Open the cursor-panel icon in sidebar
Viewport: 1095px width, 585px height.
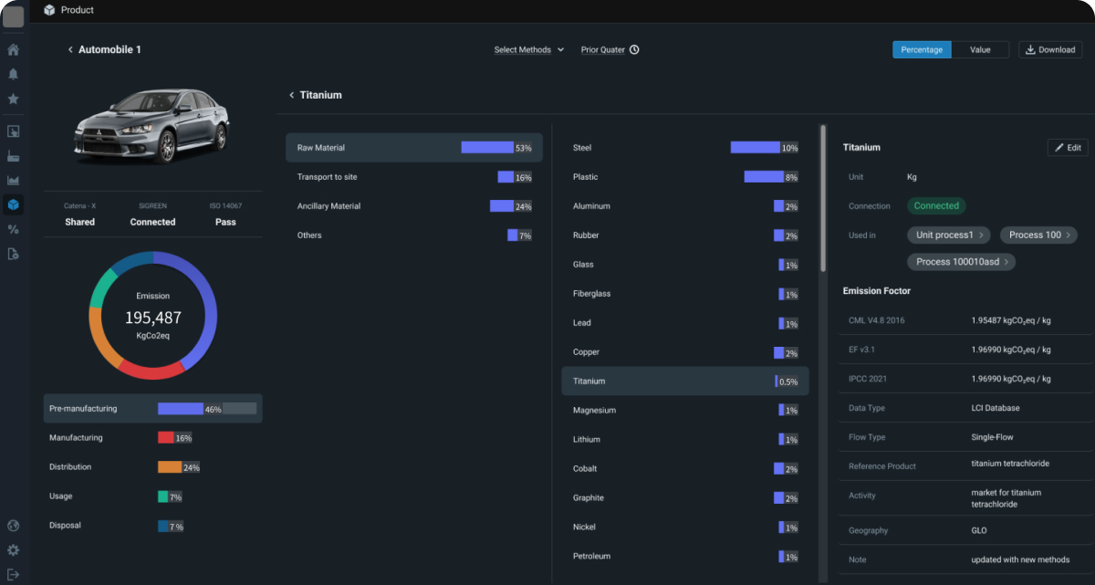pyautogui.click(x=13, y=131)
